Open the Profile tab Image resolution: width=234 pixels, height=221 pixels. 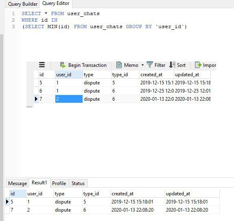59,183
